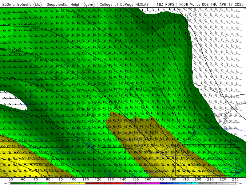This screenshot has width=246, height=185.
Task: Click the 140 value on the color scale
Action: [x=123, y=179]
